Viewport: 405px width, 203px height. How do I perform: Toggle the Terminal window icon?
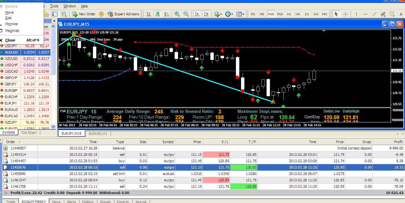[55, 14]
